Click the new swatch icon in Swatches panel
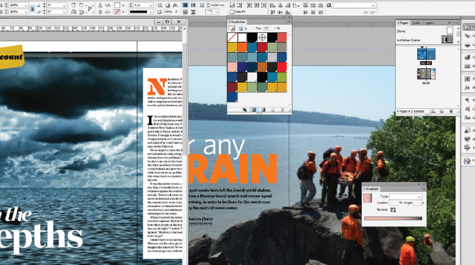Screen dimensions: 475x265 click(272, 110)
